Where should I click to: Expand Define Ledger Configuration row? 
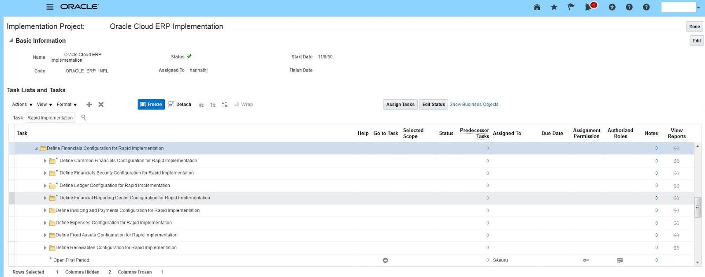coord(45,186)
